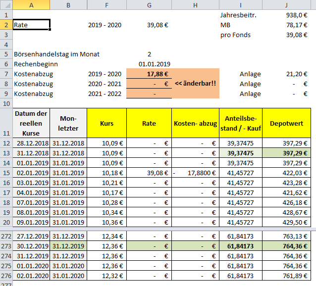Image resolution: width=316 pixels, height=286 pixels.
Task: Select the yellow 'Kurs' header cell
Action: (106, 123)
